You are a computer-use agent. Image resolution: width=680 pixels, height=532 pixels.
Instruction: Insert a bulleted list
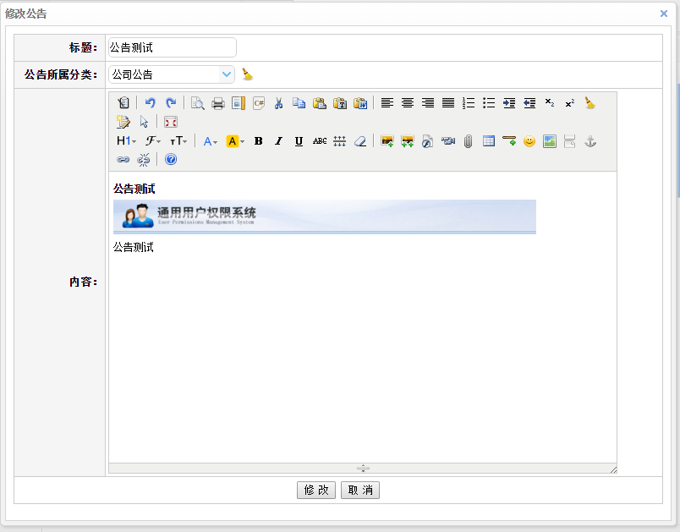(489, 102)
